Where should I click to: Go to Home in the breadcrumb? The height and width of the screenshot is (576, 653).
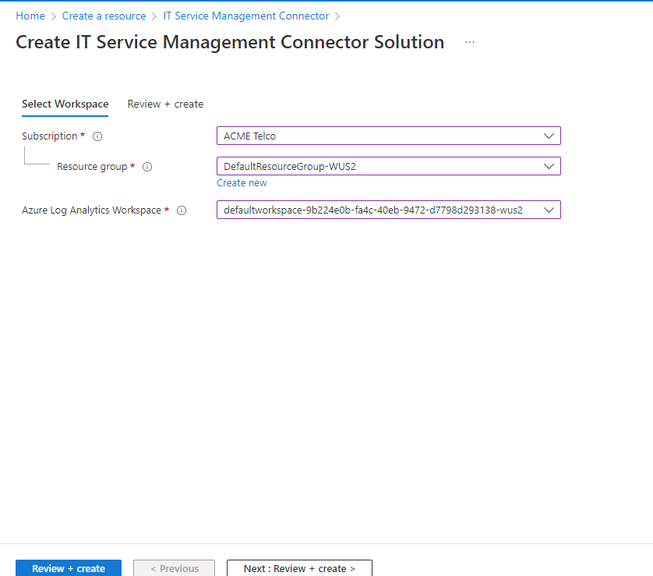[x=30, y=16]
